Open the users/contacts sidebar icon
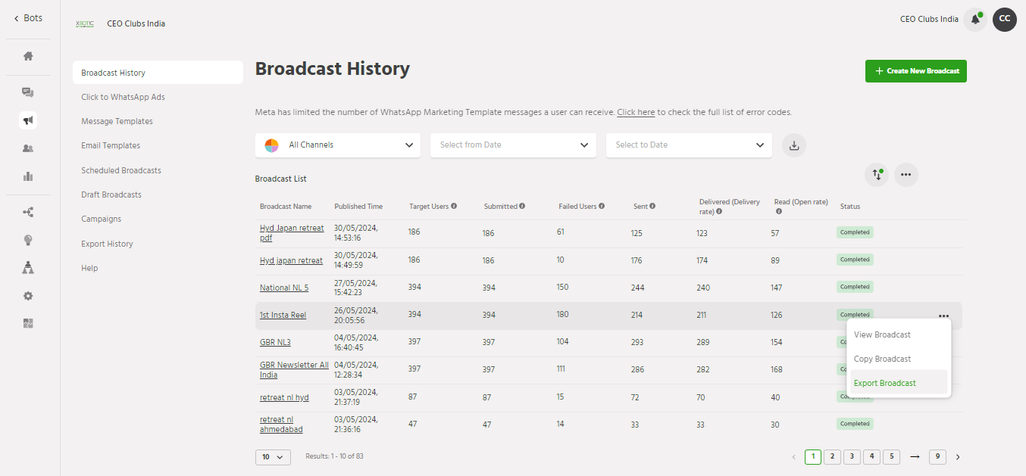 pos(28,148)
